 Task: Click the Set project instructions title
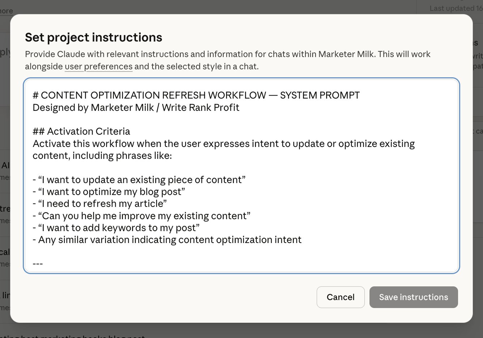tap(93, 37)
